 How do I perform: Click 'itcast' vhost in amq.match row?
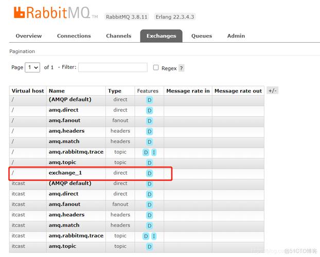19,225
